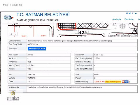This screenshot has width=140, height=105.
Task: Click the red-outlined parcel on the map
Action: click(67, 26)
